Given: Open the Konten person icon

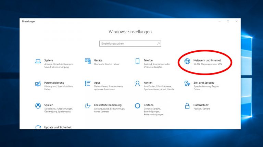Looking at the screenshot, I should tap(138, 84).
